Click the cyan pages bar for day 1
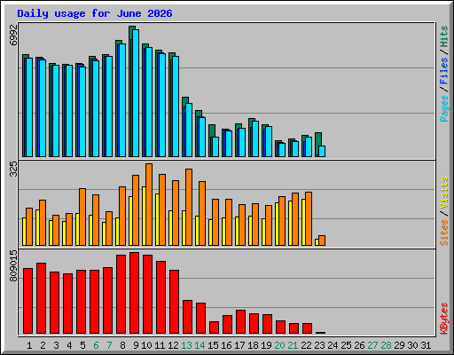454x355 pixels. click(29, 107)
